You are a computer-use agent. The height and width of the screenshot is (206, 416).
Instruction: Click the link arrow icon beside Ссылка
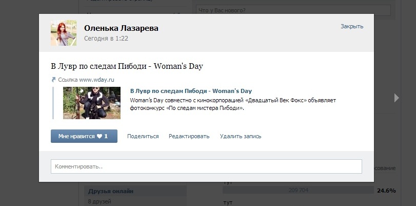[53, 80]
